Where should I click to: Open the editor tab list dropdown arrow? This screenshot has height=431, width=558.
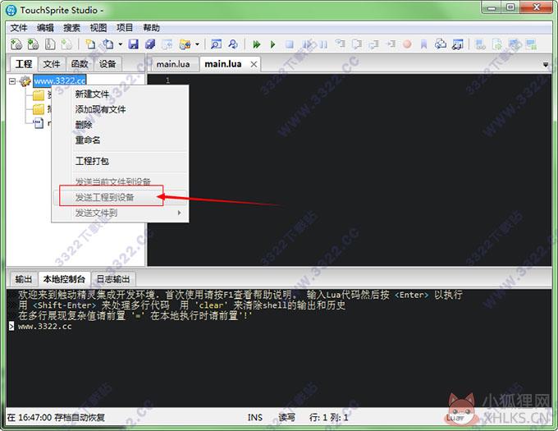pyautogui.click(x=545, y=65)
